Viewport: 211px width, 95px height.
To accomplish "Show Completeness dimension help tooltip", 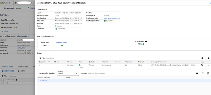I will (146, 41).
